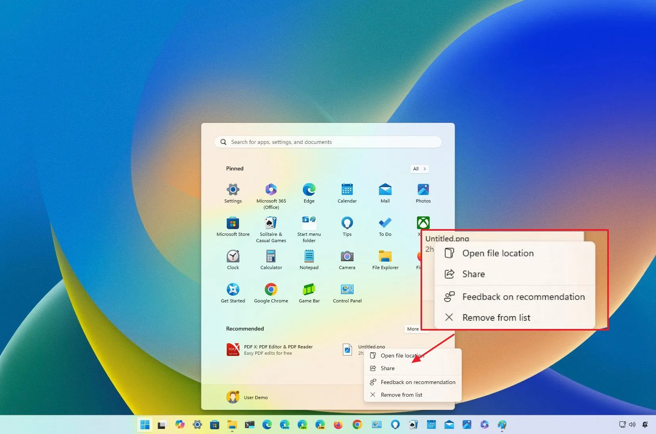Open Settings from the Pinned apps grid

pyautogui.click(x=233, y=193)
